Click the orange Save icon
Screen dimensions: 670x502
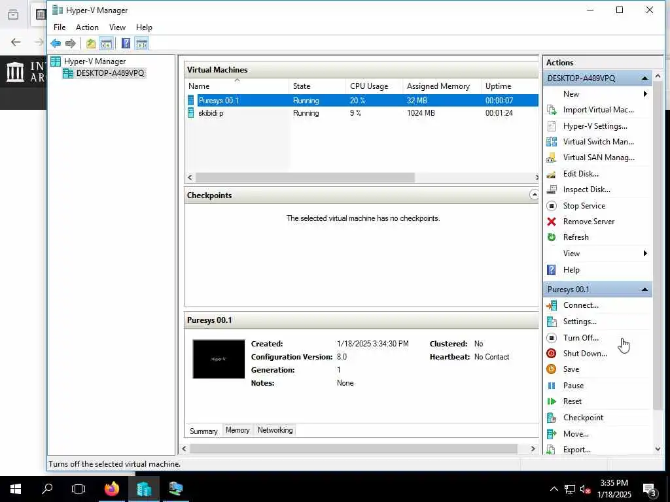(x=552, y=369)
